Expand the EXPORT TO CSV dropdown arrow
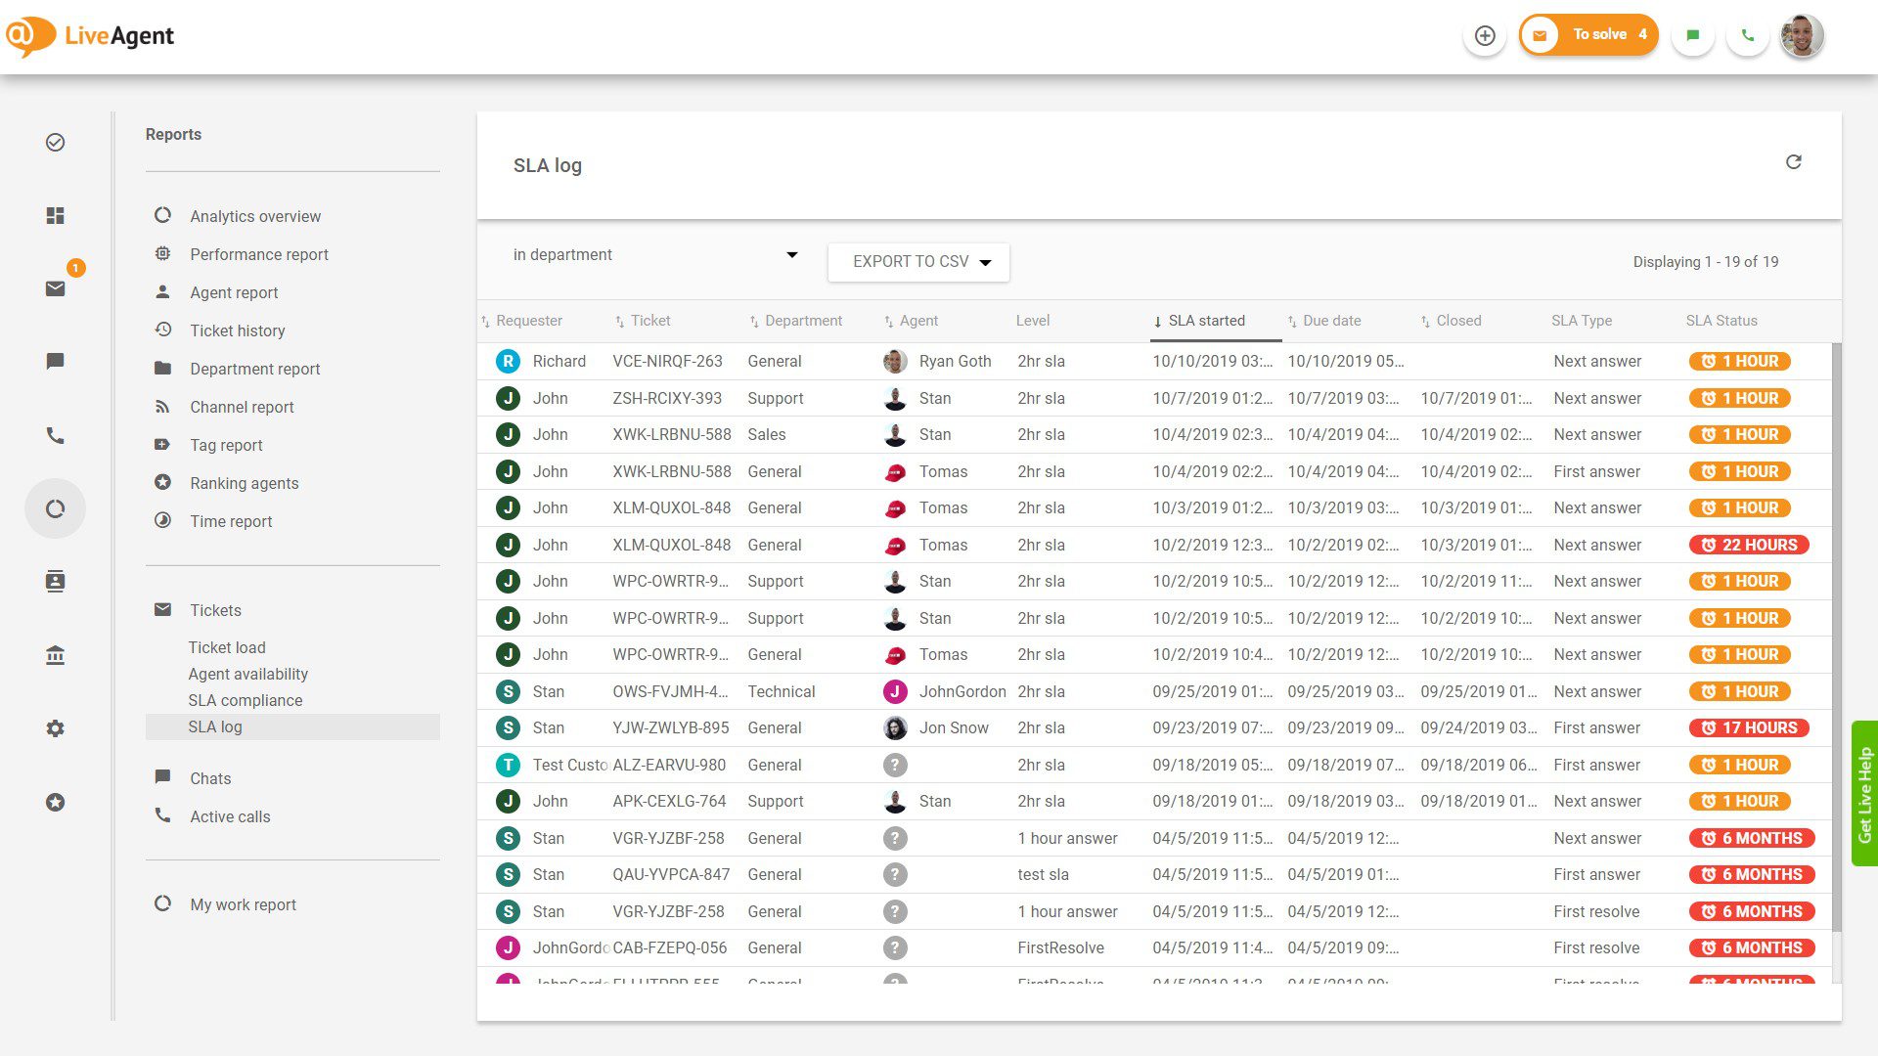The image size is (1878, 1056). 988,261
